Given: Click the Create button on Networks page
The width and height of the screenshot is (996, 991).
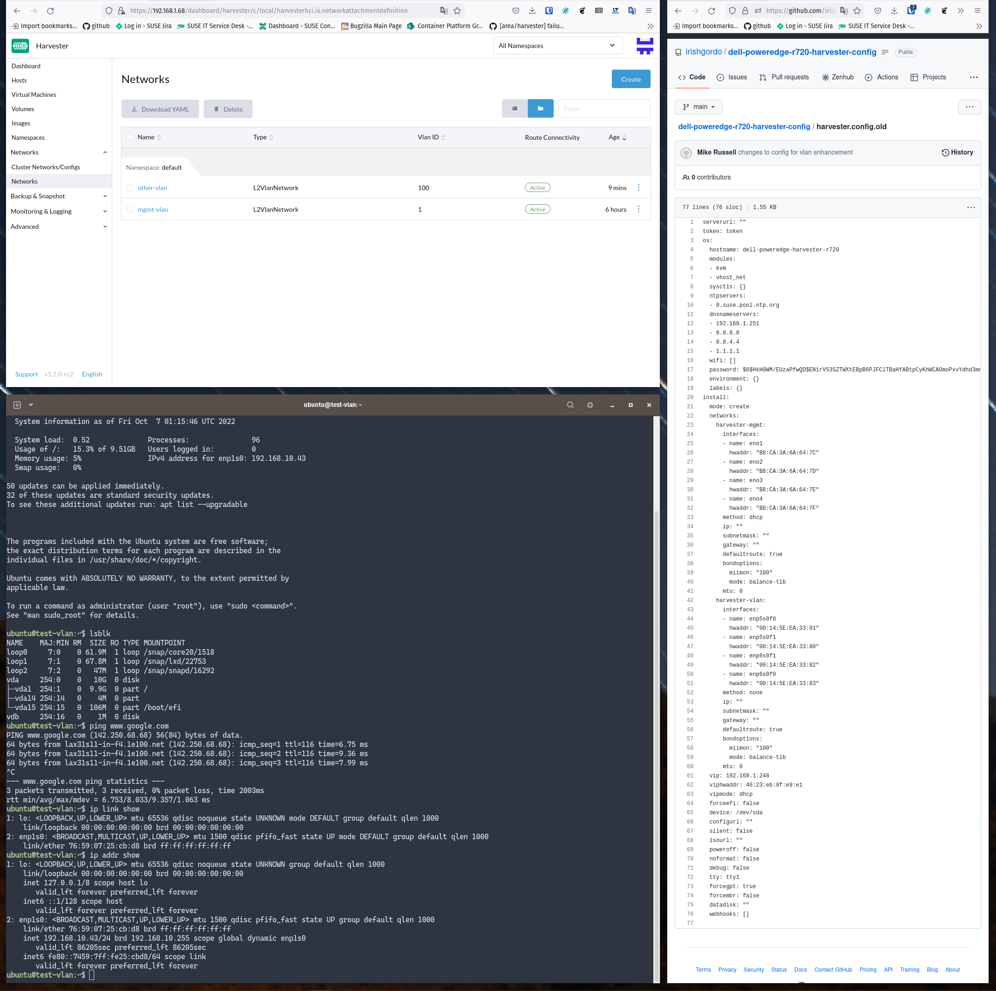Looking at the screenshot, I should tap(630, 79).
